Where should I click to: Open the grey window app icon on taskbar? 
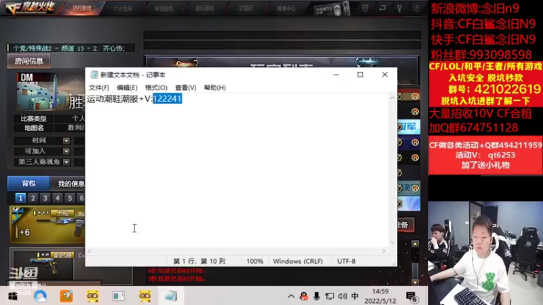118,296
